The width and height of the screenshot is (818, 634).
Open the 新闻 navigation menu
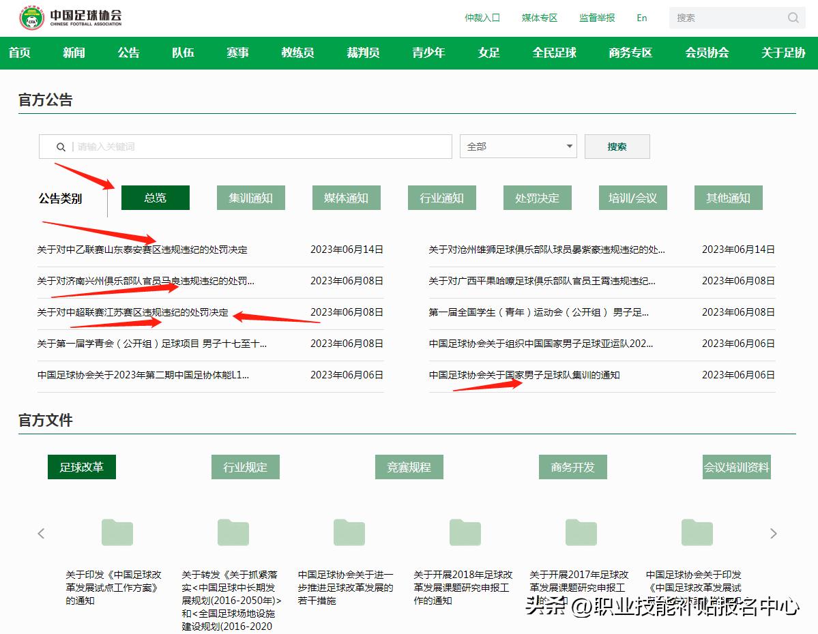(74, 52)
